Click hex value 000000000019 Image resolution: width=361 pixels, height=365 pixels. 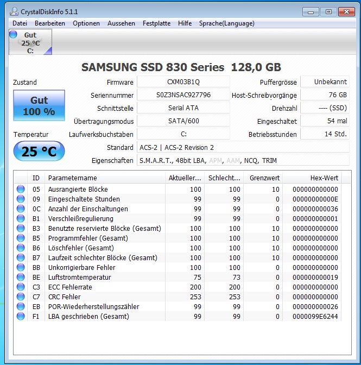pyautogui.click(x=315, y=277)
